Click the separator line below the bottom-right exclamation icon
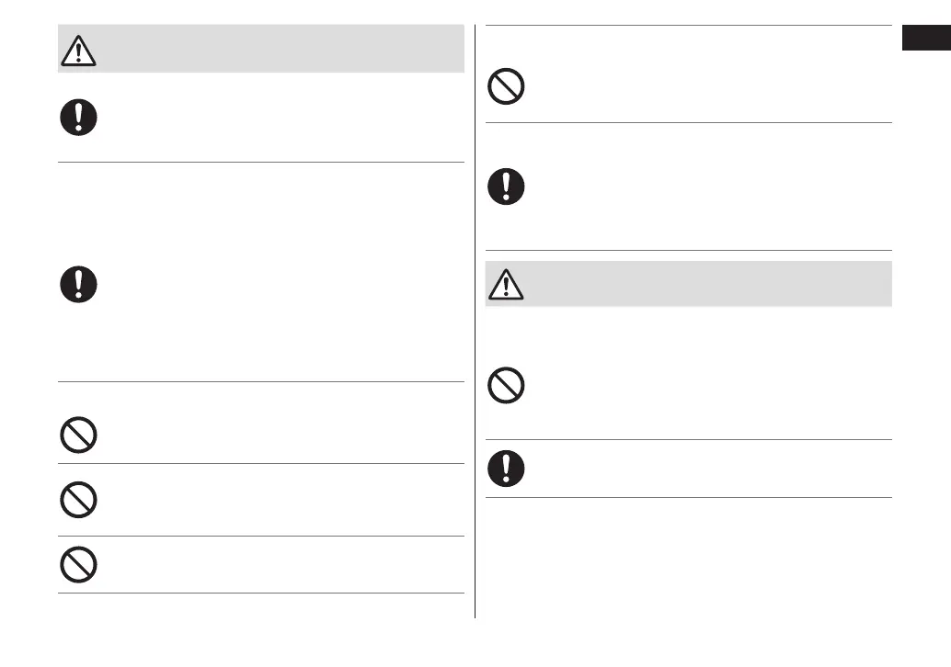951x667 pixels. (x=688, y=498)
